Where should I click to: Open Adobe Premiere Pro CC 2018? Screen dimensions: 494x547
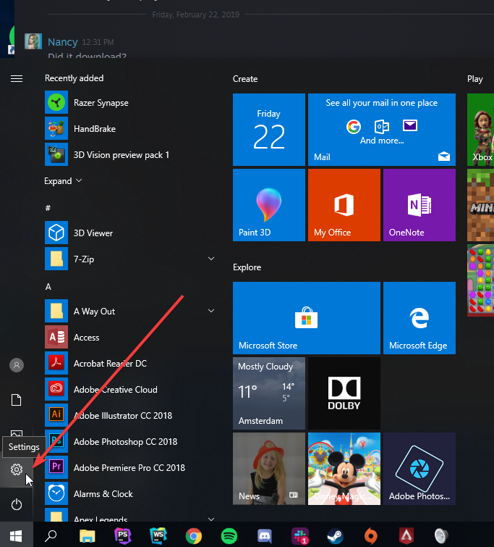pyautogui.click(x=130, y=468)
